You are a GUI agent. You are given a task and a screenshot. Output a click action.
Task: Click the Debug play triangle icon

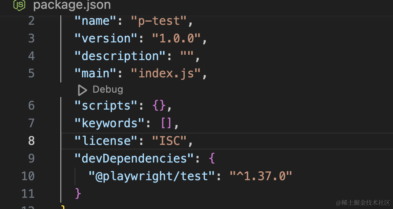click(82, 90)
